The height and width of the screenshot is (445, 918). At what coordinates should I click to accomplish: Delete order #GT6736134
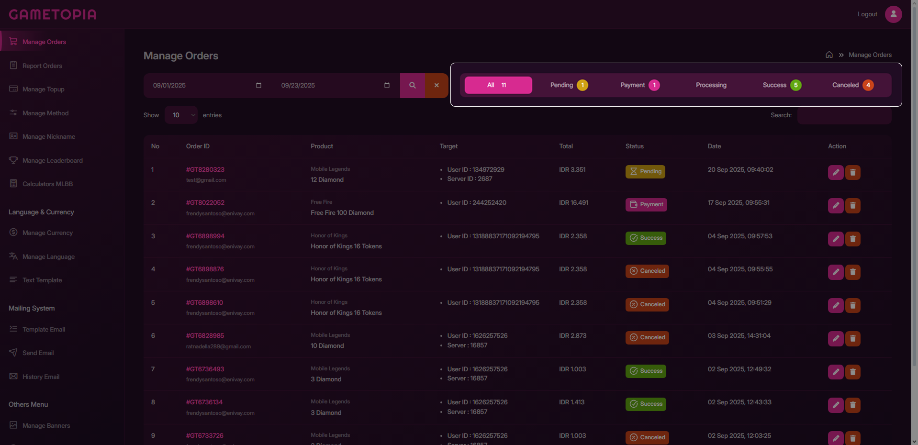[x=853, y=405]
